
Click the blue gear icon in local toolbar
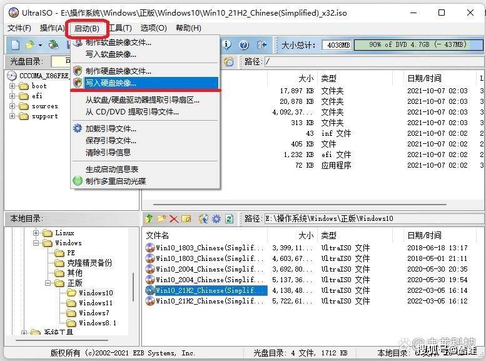pos(216,219)
